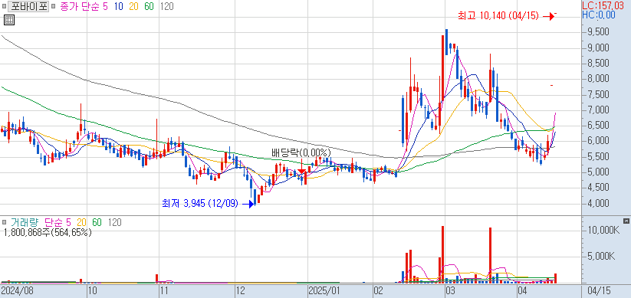Click the 11 month label on date axis
Image resolution: width=631 pixels, height=298 pixels.
[165, 290]
